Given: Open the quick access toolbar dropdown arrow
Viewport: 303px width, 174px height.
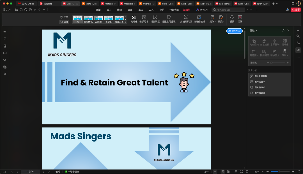Looking at the screenshot, I should (44, 10).
